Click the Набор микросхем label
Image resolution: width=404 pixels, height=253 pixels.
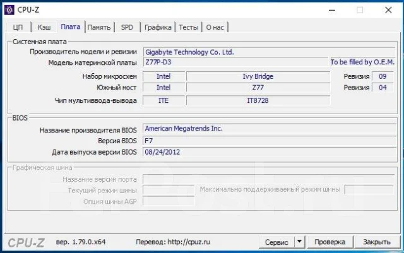(x=109, y=76)
